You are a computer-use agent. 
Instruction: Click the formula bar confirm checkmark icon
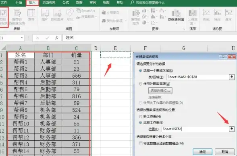coord(47,38)
